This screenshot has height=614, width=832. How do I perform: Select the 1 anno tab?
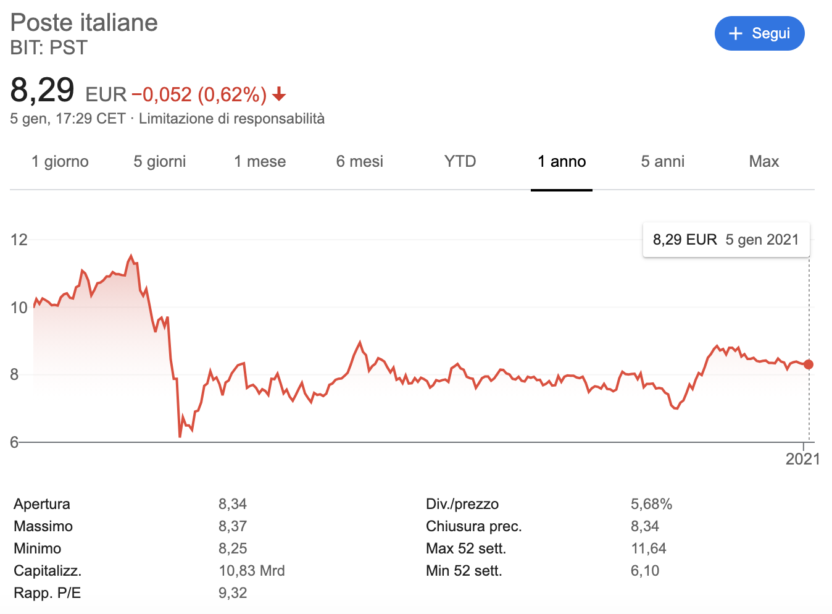coord(562,162)
